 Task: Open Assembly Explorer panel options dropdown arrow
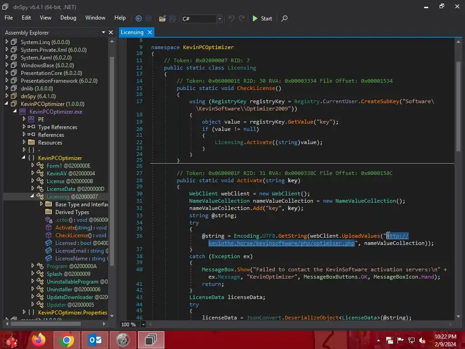(x=103, y=32)
